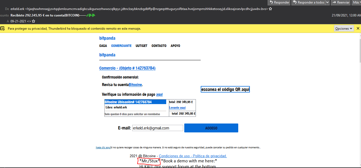Screen dimensions: 361x168
Task: Star the recipient 09-21-2021 contact
Action: click(33, 21)
